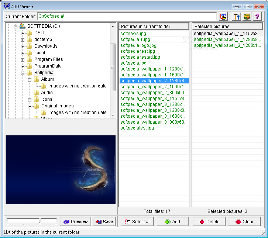Select softpedia_wallpaper_1_1280x1... in the current folder list
This screenshot has width=268, height=238.
click(x=154, y=69)
